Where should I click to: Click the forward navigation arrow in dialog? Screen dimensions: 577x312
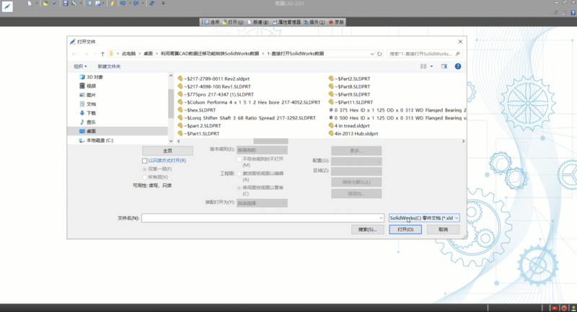click(86, 54)
